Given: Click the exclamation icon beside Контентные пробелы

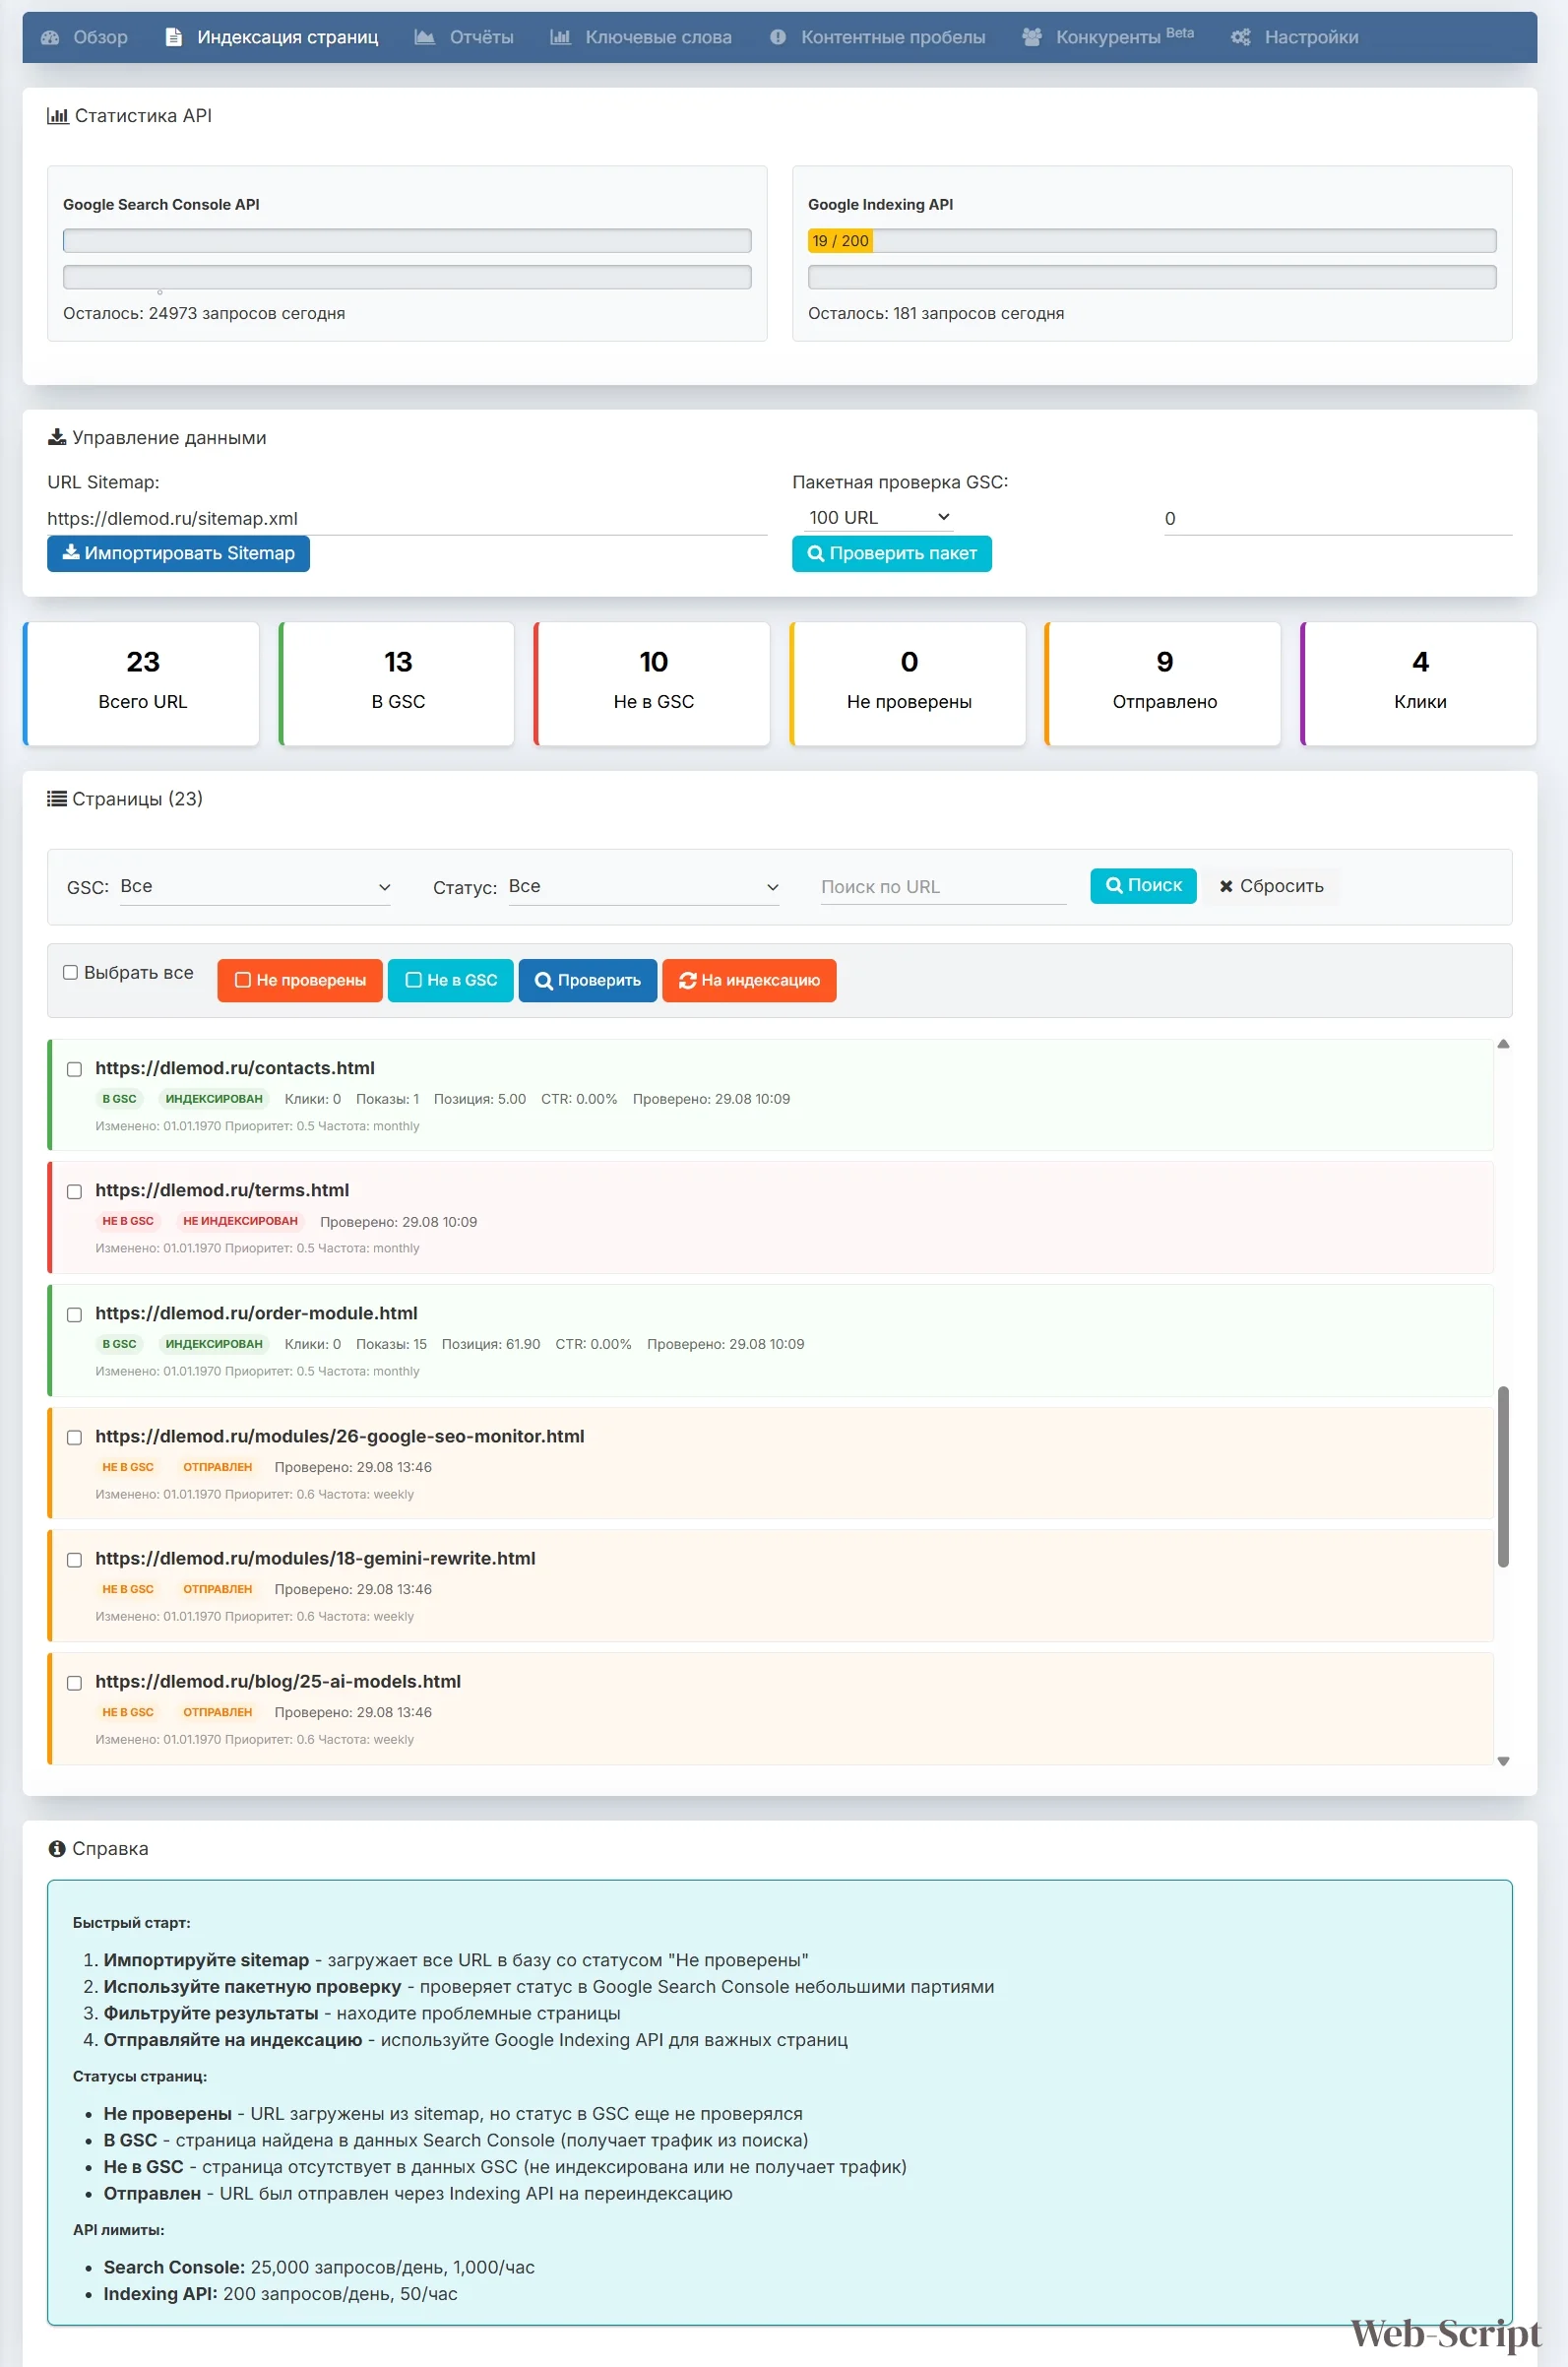Looking at the screenshot, I should click(778, 37).
